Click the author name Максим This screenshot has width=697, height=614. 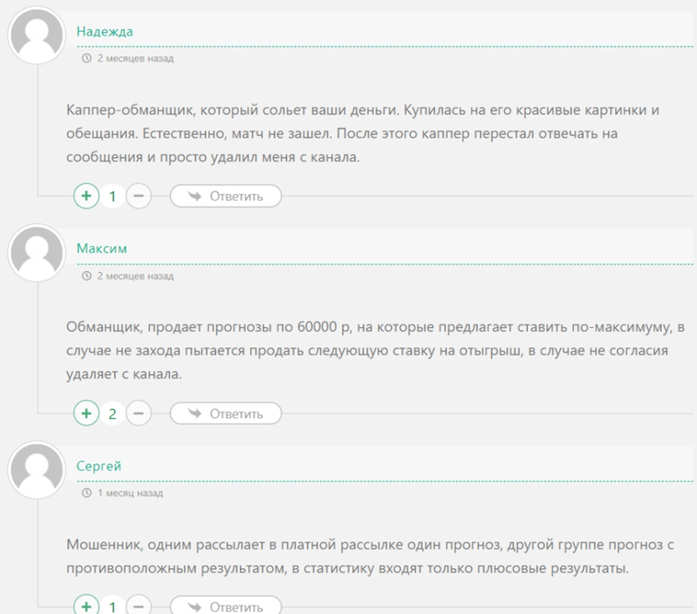(101, 248)
